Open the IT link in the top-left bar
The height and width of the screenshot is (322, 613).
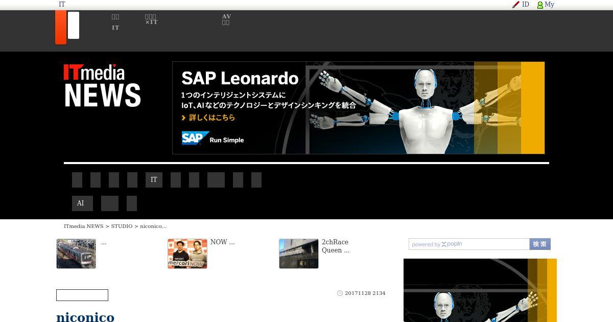[62, 5]
